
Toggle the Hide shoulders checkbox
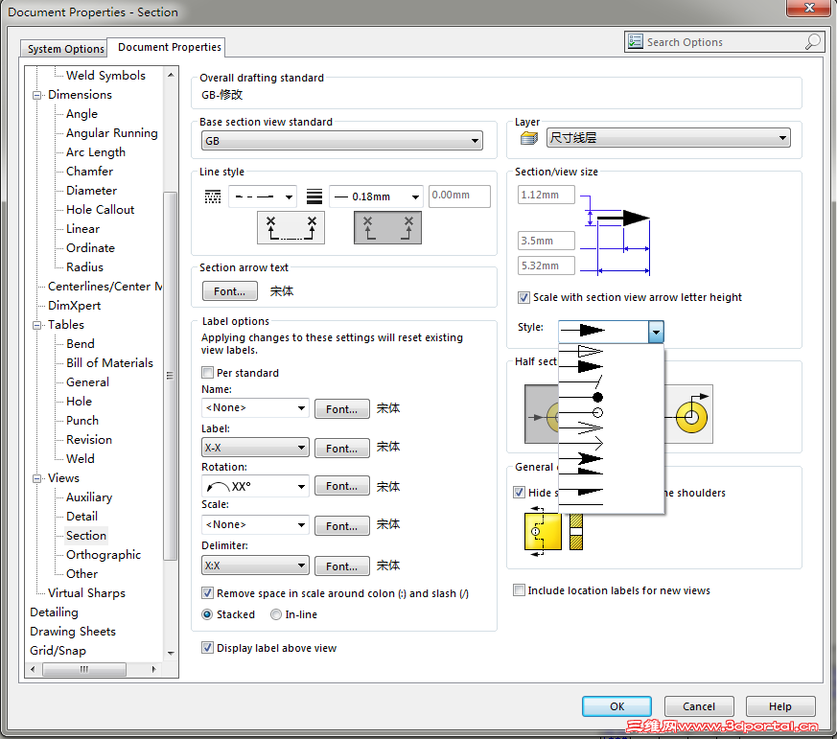click(519, 492)
